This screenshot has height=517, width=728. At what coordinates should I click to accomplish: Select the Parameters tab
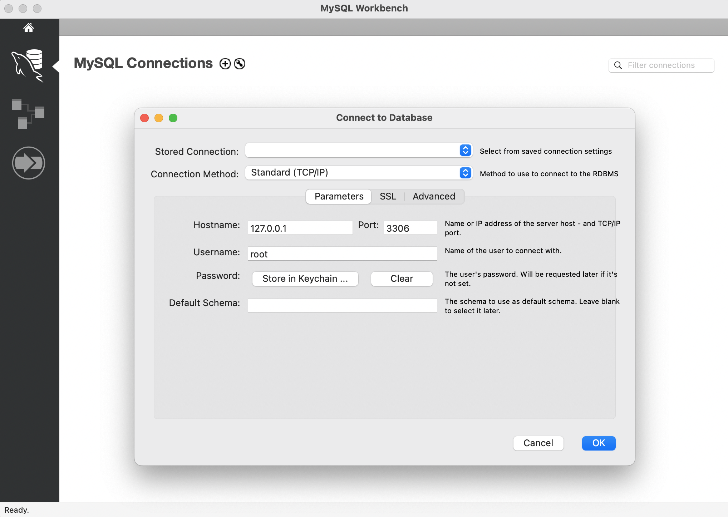pos(339,196)
